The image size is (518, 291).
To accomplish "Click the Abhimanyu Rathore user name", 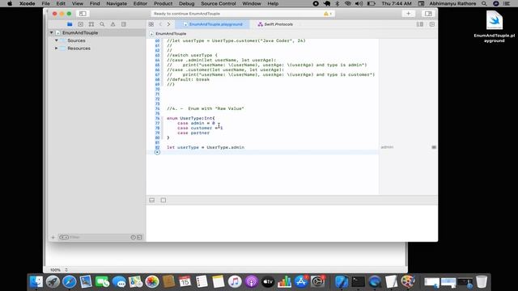I will pyautogui.click(x=452, y=3).
